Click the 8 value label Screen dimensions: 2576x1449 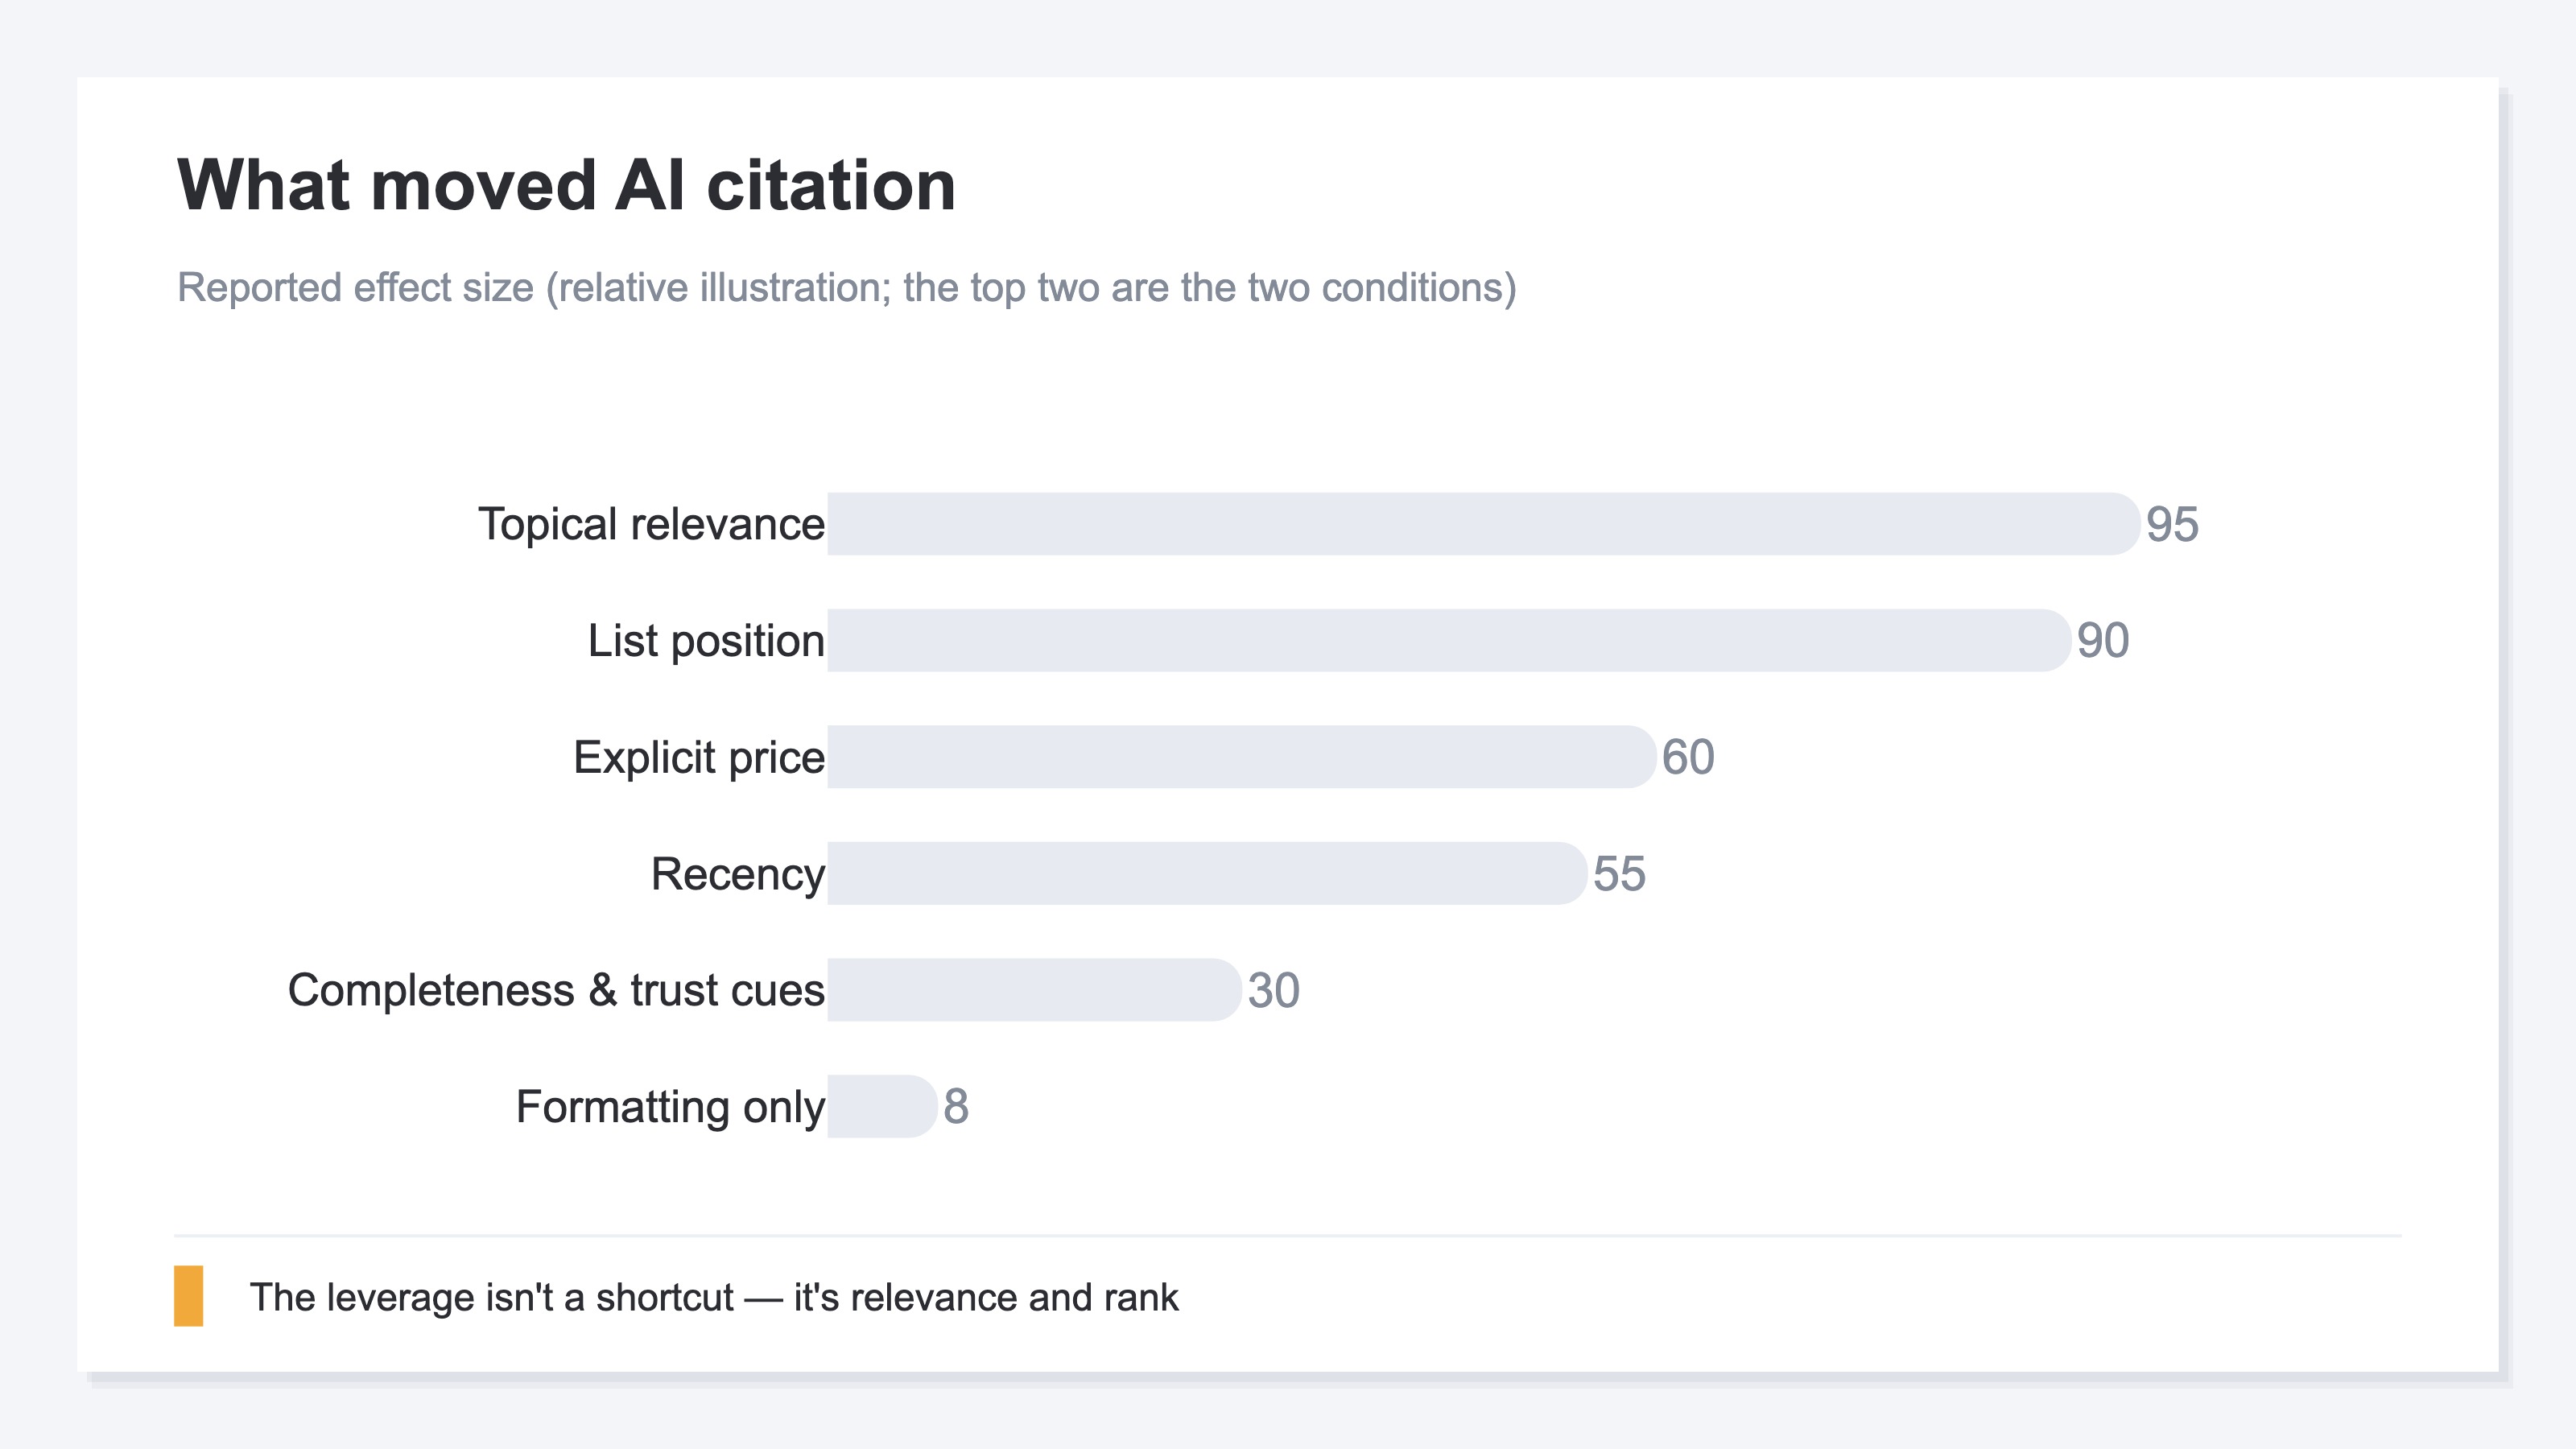[x=956, y=1106]
